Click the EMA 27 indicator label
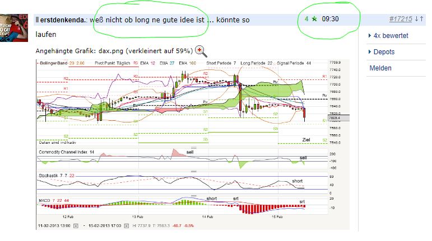Viewport: 432px width, 241px height. coord(167,63)
